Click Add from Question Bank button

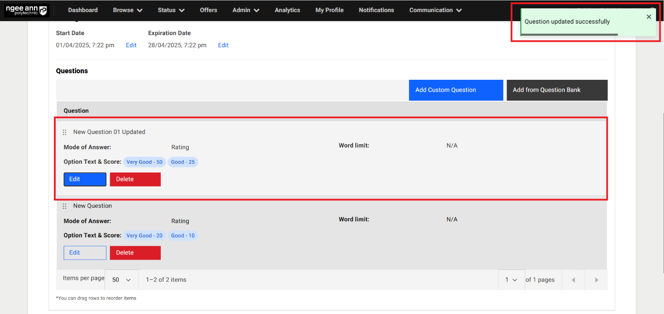point(557,90)
